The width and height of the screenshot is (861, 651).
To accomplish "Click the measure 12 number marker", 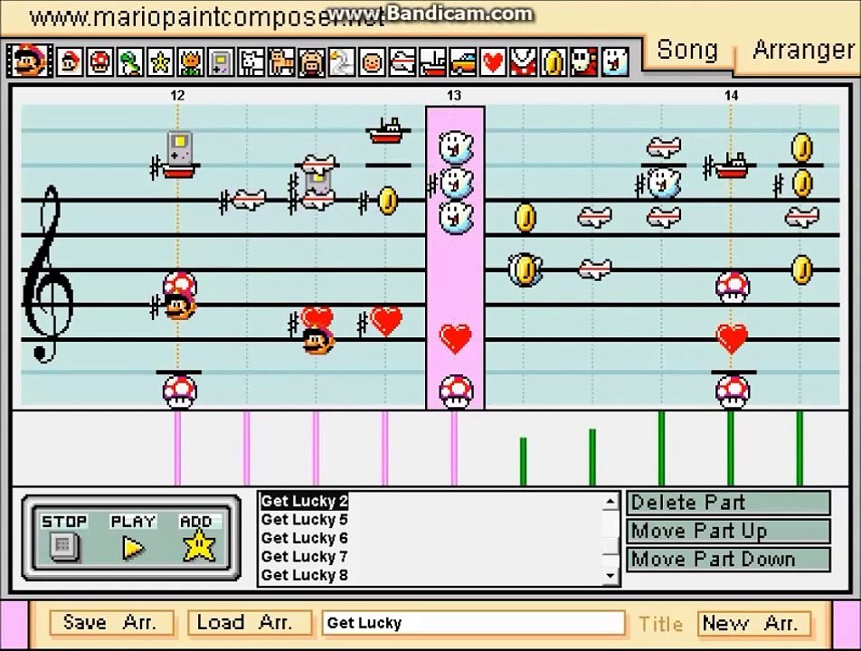I will pyautogui.click(x=177, y=96).
